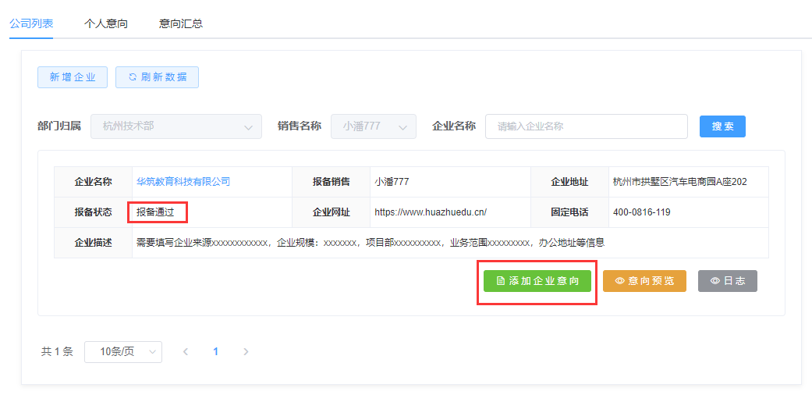Open the 10条/页 page size selector
This screenshot has height=395, width=812.
point(123,352)
